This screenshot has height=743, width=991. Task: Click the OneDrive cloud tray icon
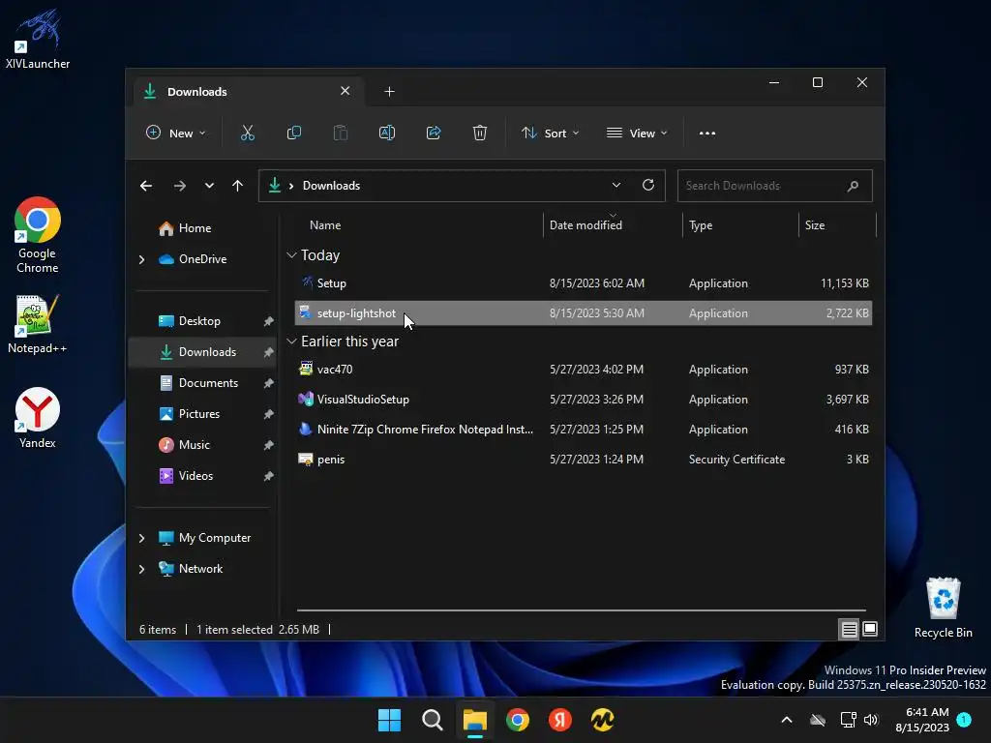pyautogui.click(x=818, y=720)
